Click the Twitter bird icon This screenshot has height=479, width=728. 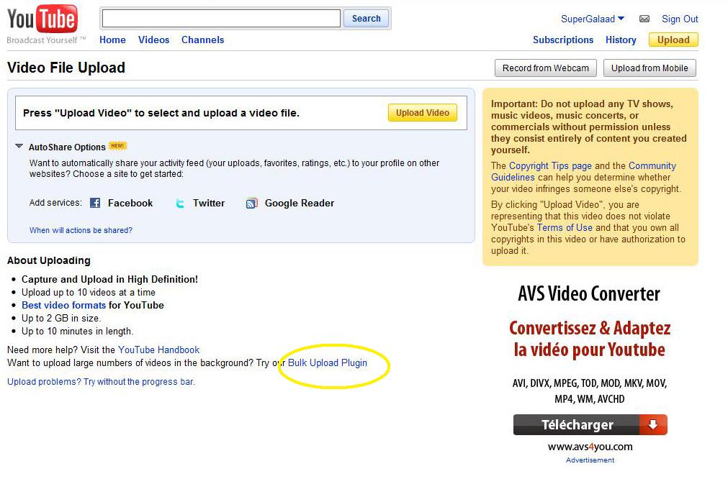(x=180, y=203)
